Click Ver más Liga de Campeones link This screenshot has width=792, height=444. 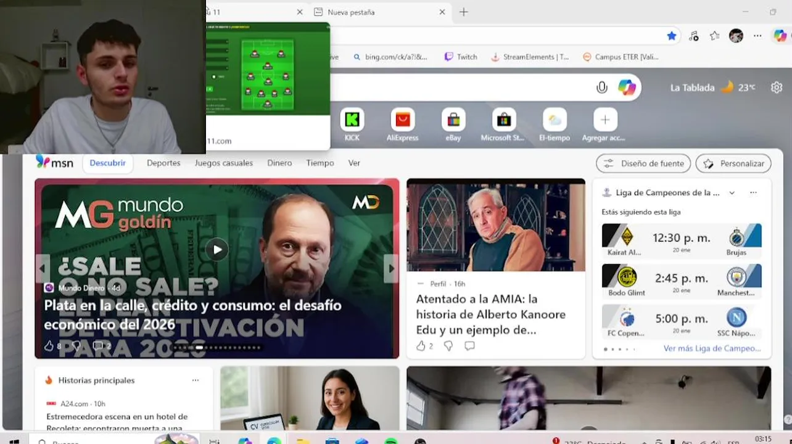tap(712, 348)
